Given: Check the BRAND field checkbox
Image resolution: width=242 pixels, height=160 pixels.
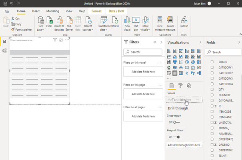Looking at the screenshot, I should 212,62.
